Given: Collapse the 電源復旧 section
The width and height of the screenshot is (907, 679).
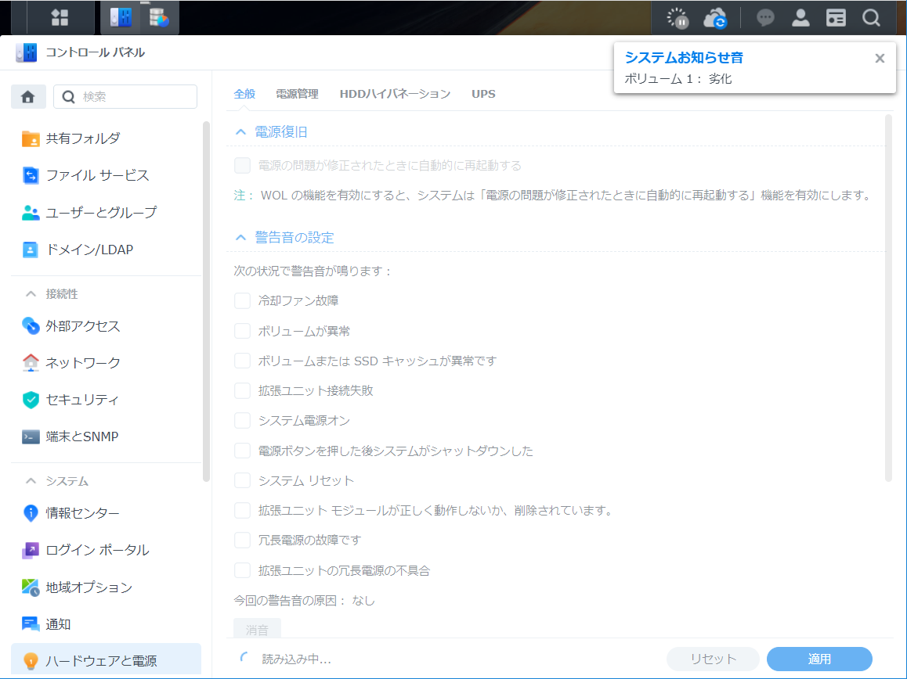Looking at the screenshot, I should pos(240,132).
